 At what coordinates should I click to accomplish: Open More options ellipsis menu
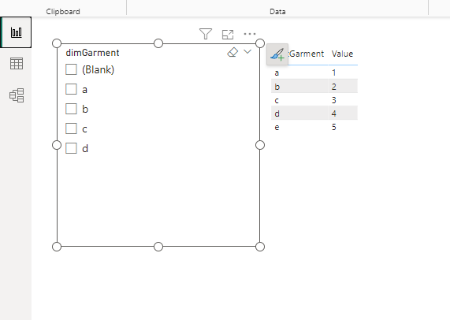tap(249, 34)
